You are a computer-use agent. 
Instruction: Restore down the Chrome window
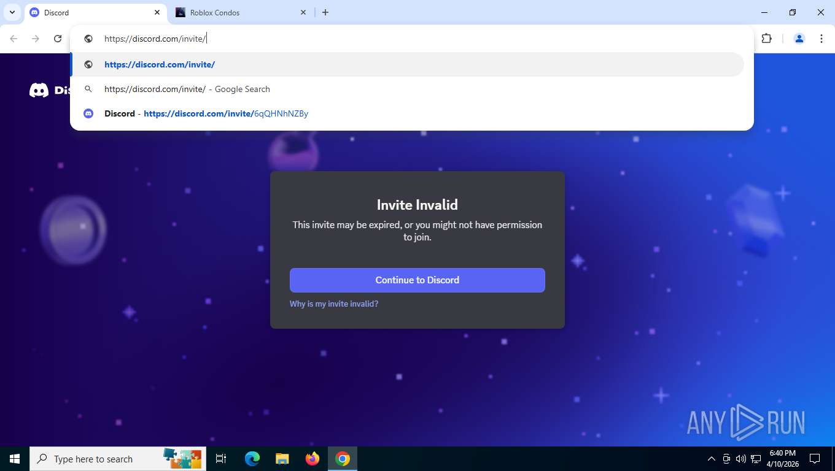793,12
